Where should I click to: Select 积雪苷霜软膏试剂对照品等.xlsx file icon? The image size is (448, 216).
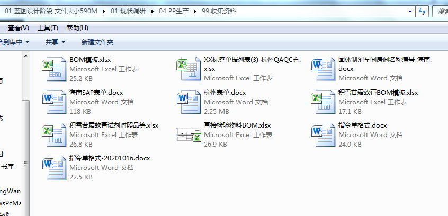click(52, 134)
